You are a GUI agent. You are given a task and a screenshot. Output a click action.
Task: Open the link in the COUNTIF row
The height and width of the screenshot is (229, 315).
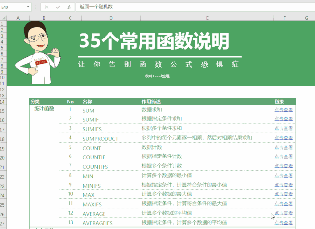pyautogui.click(x=283, y=156)
